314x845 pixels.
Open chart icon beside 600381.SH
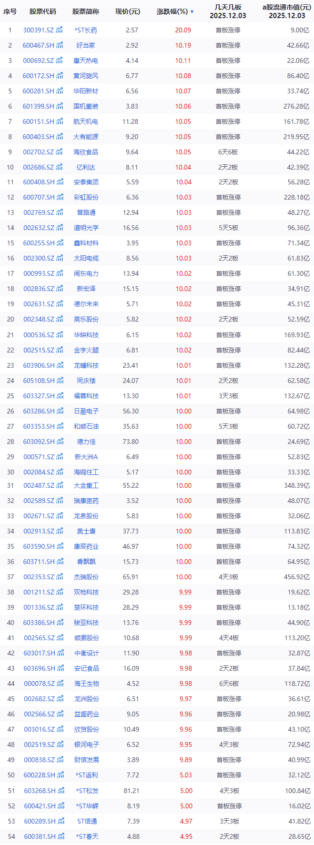(60, 836)
